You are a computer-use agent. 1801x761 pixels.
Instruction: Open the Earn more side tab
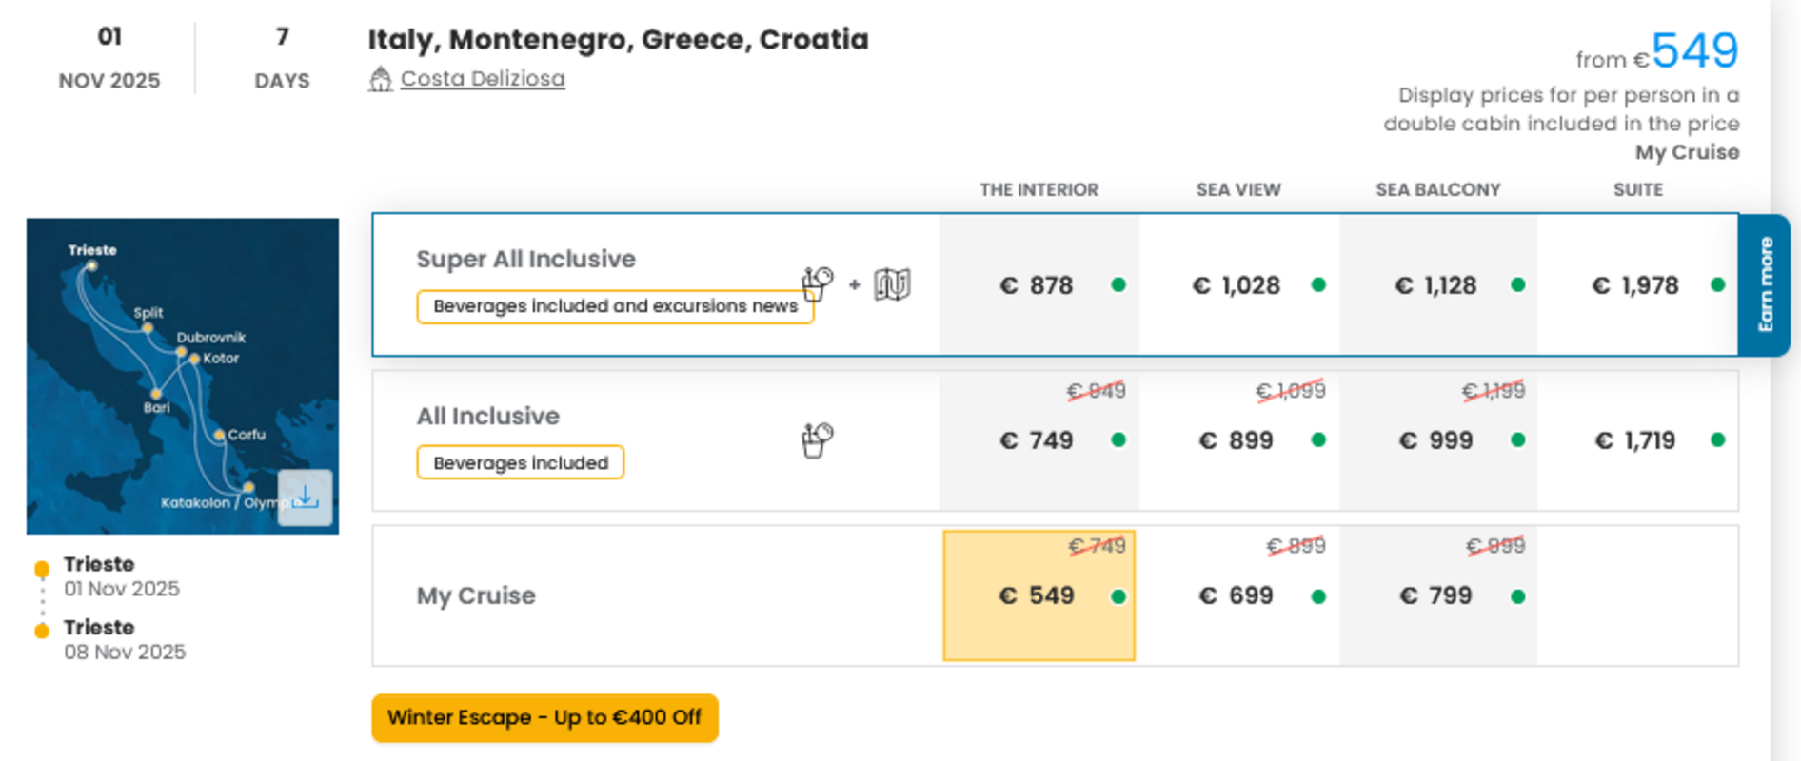[x=1765, y=284]
